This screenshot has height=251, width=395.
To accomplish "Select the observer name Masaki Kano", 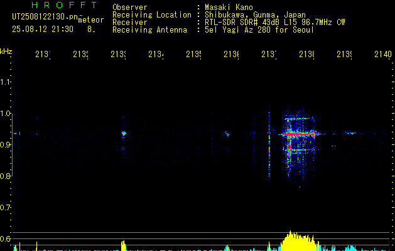I will pyautogui.click(x=229, y=7).
